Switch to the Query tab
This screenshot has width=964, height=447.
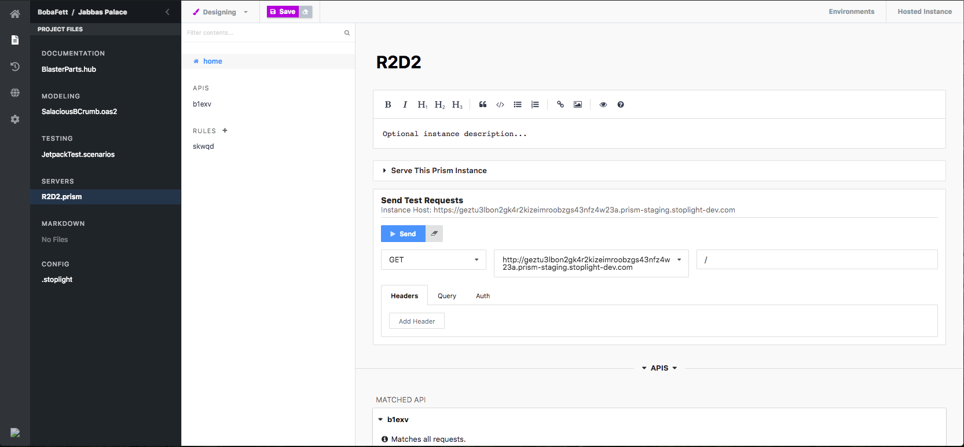pos(446,296)
